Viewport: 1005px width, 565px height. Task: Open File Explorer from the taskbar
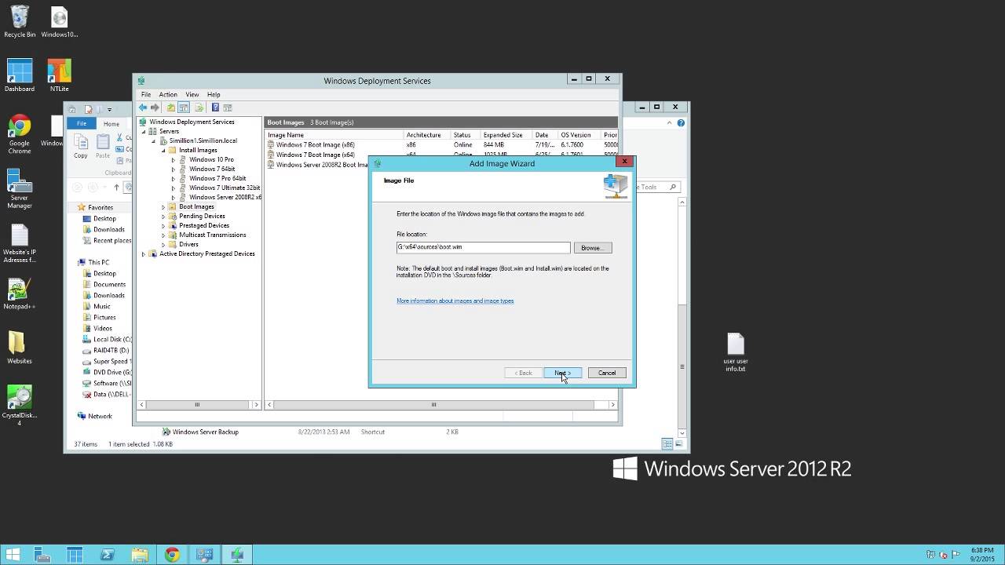[140, 555]
